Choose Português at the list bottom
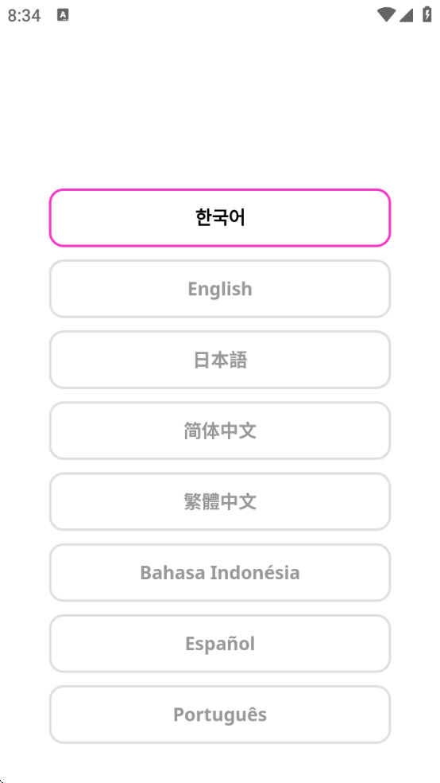440x783 pixels. (220, 714)
